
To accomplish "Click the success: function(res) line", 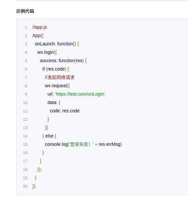I will [63, 61].
